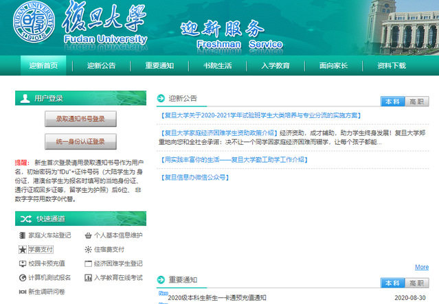This screenshot has width=439, height=304.
Task: Click the campus building photo in banner
Action: 403,27
